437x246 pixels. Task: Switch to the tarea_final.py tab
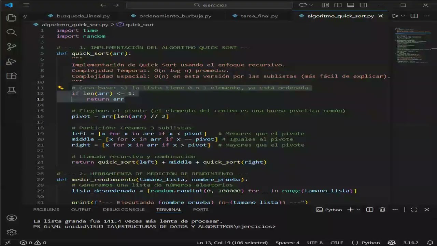(259, 16)
